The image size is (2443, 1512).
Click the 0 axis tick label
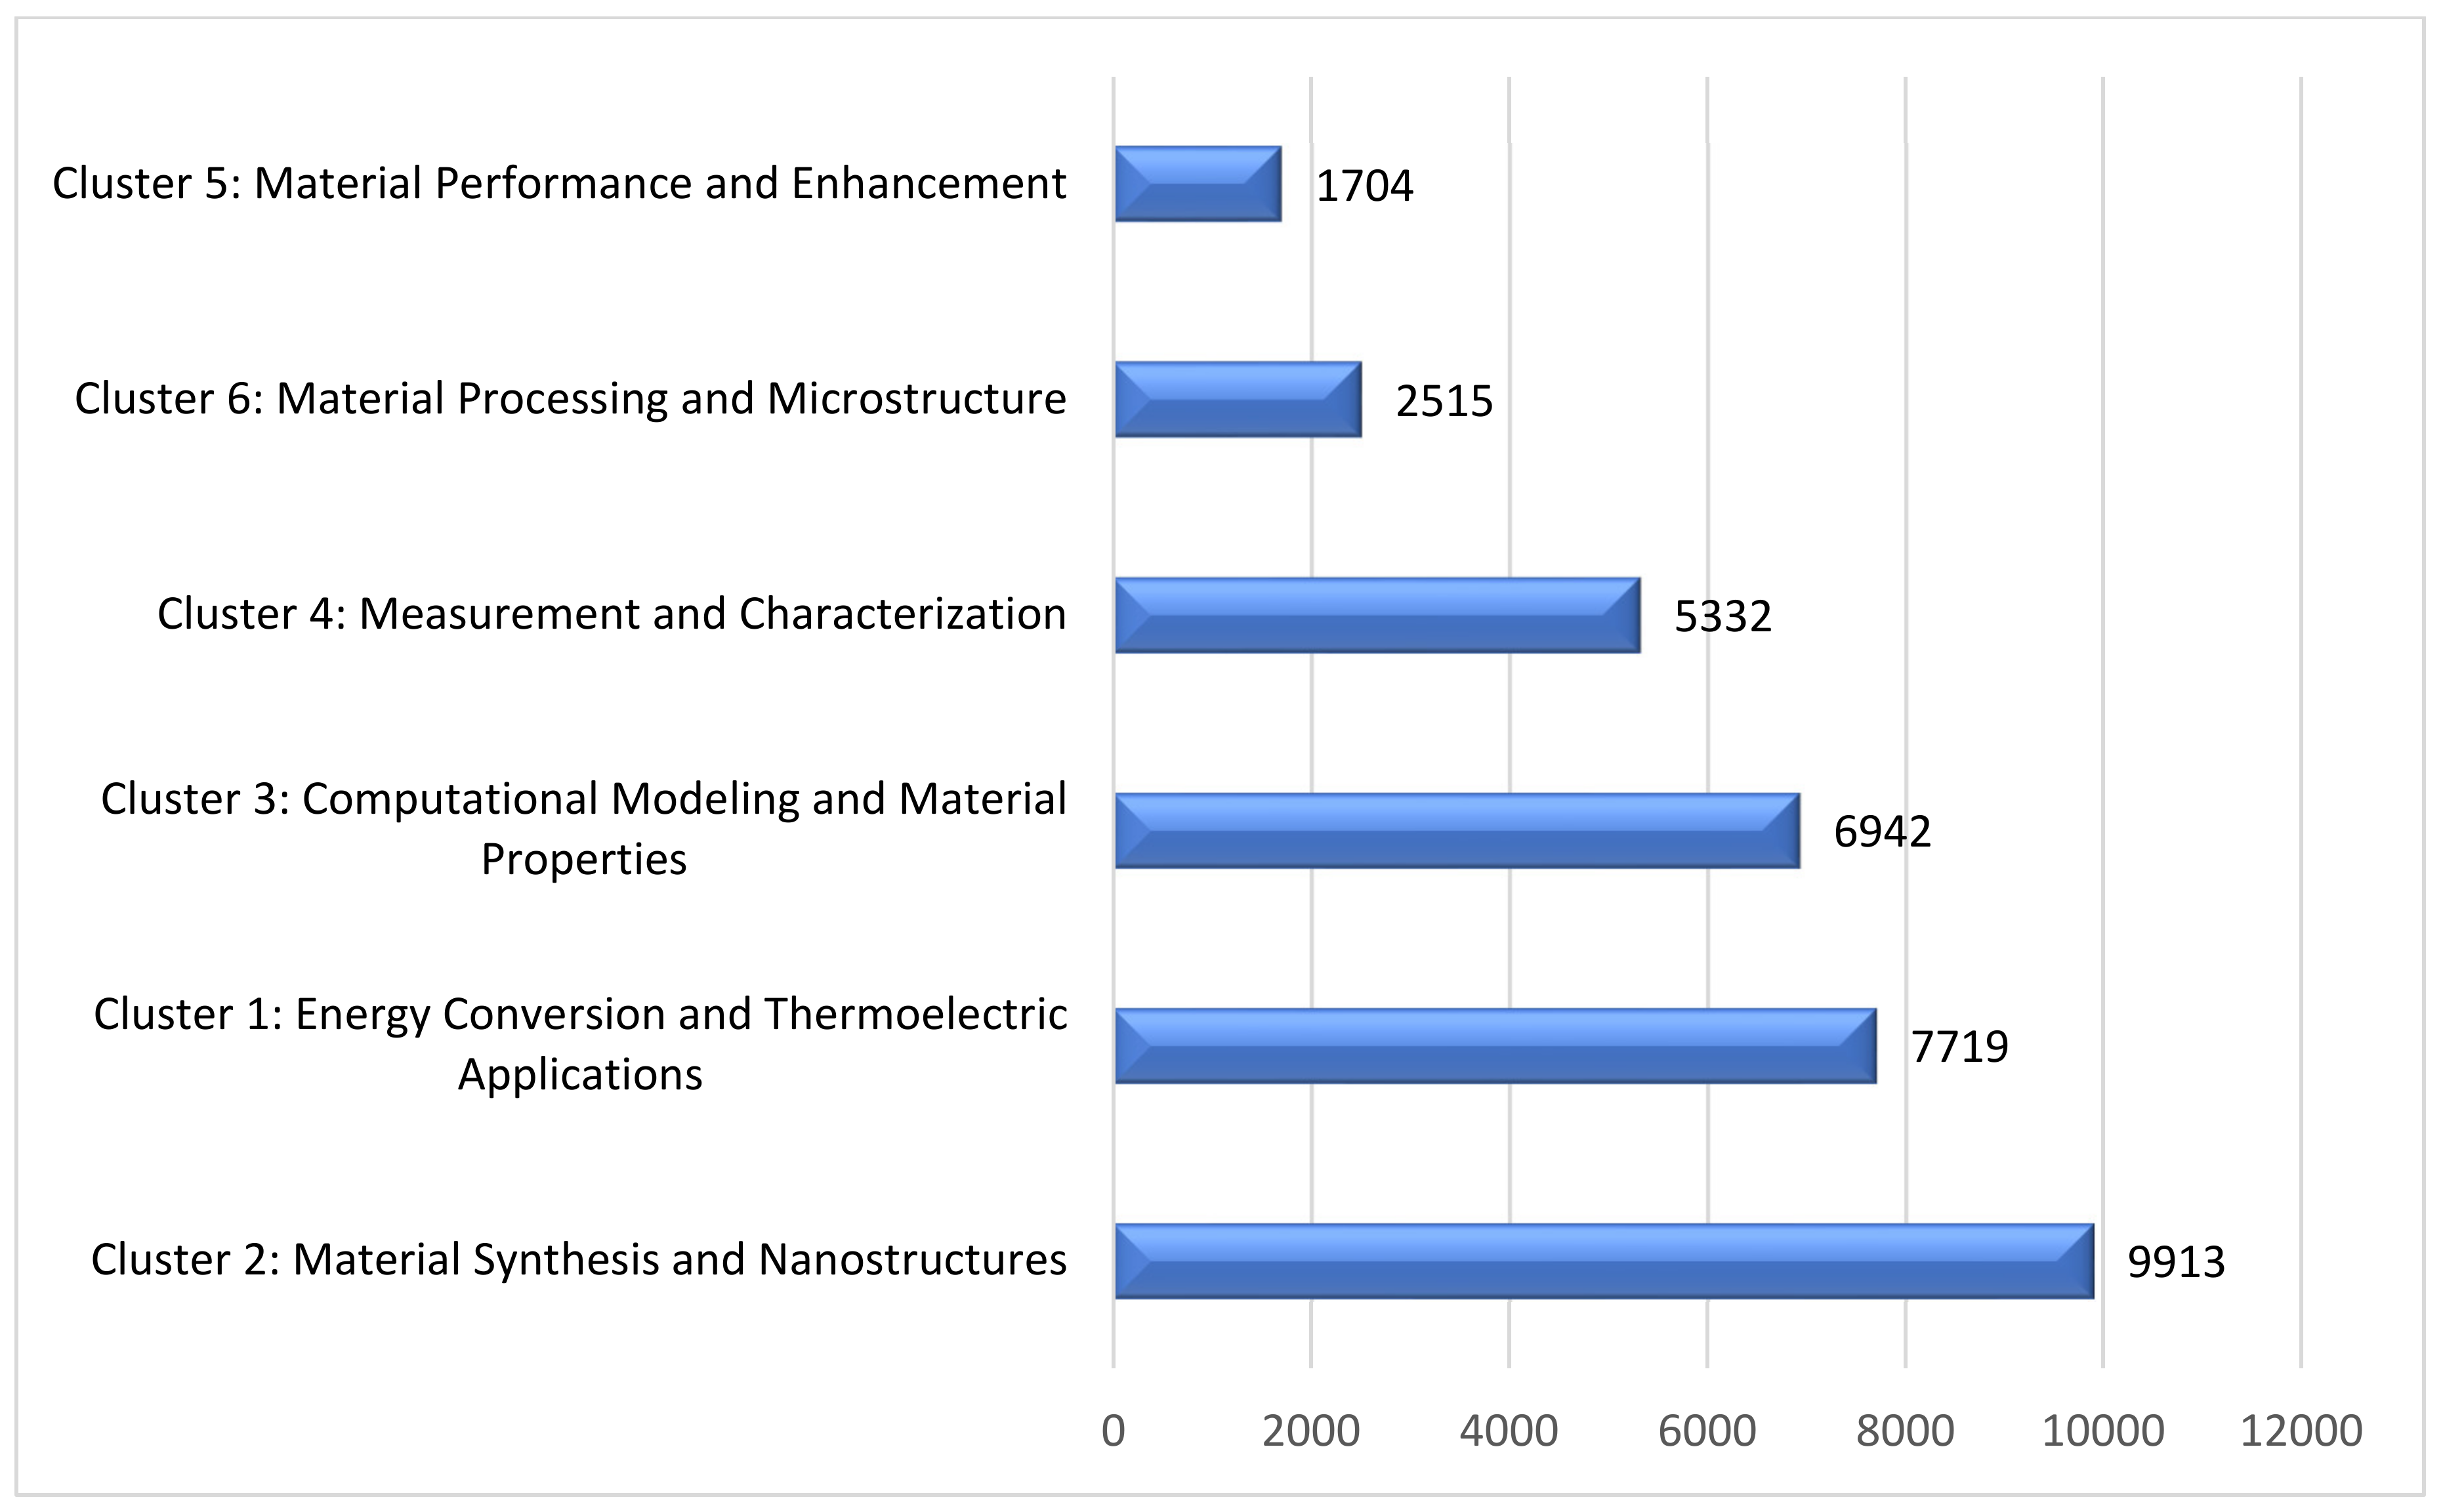[1112, 1431]
